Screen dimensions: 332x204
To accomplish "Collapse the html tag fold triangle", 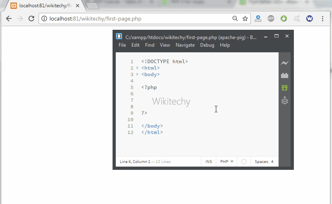I will tap(137, 68).
